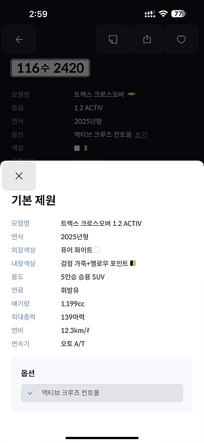Tap the share icon

tap(147, 39)
